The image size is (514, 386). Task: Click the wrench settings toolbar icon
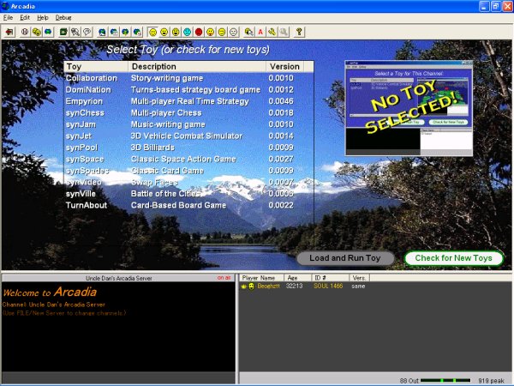[x=271, y=32]
